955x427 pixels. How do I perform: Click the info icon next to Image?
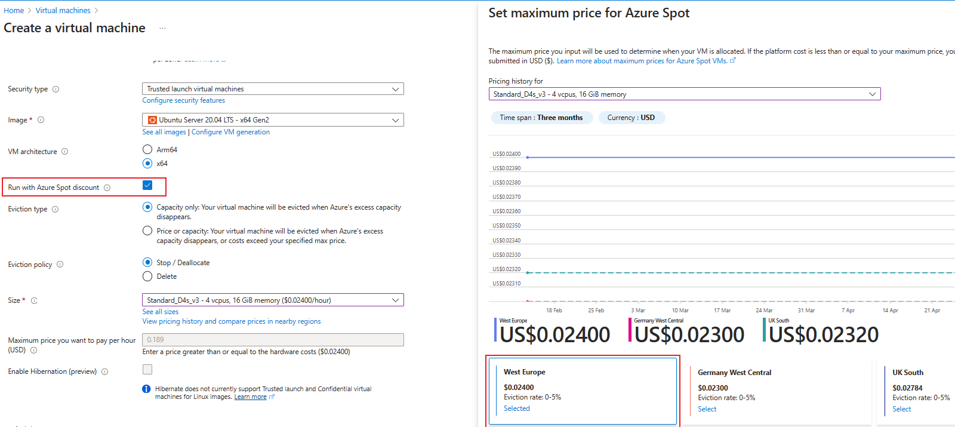(x=41, y=120)
